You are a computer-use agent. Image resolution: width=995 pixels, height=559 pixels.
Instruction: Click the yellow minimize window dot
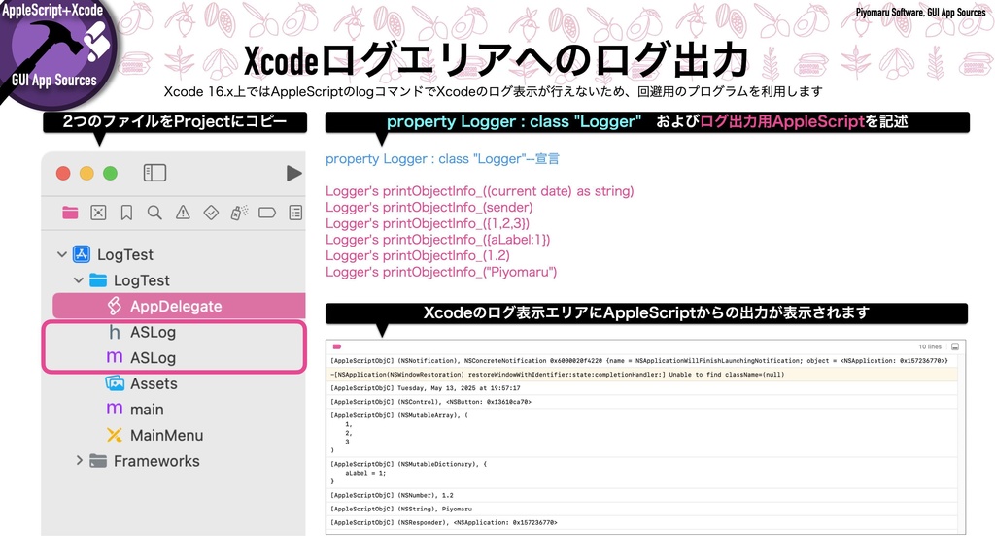click(x=85, y=173)
